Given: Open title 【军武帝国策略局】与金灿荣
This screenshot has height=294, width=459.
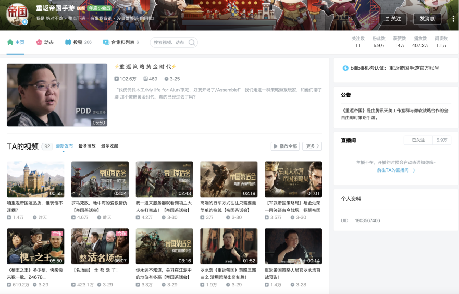Looking at the screenshot, I should click(x=293, y=206).
